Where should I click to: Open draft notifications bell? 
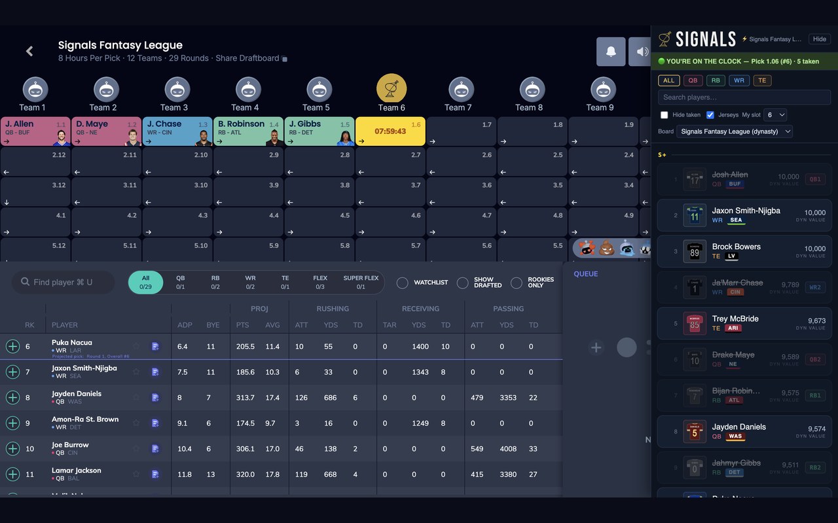point(611,52)
